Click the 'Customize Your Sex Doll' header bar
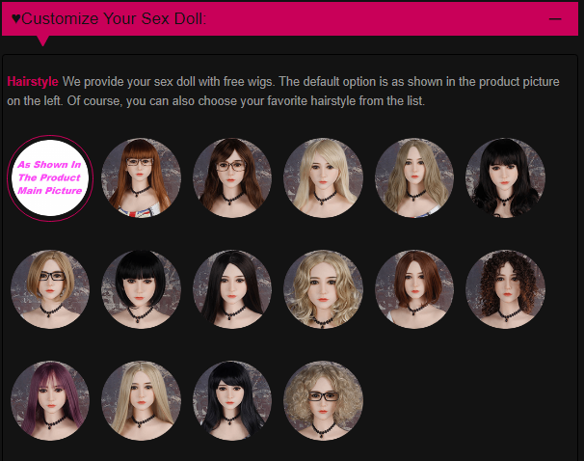The height and width of the screenshot is (461, 584). [290, 18]
